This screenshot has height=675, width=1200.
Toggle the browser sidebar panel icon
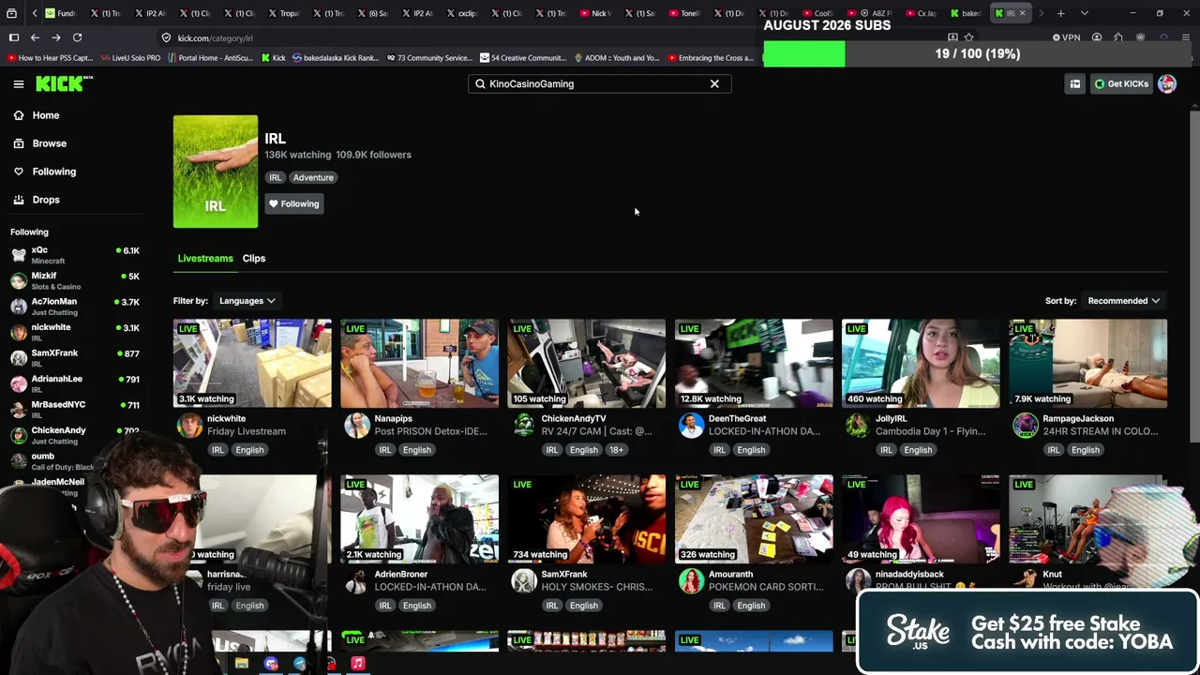coord(14,37)
